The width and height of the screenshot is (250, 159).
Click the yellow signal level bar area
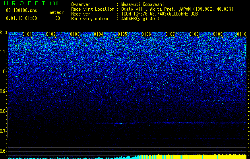(x=191, y=157)
